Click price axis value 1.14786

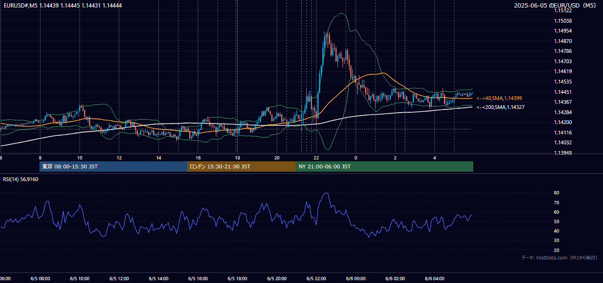tap(563, 51)
